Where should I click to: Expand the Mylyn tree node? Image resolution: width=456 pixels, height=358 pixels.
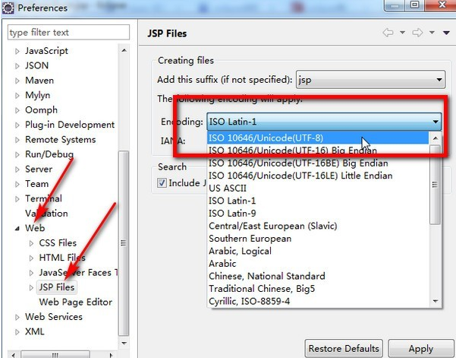pos(17,96)
